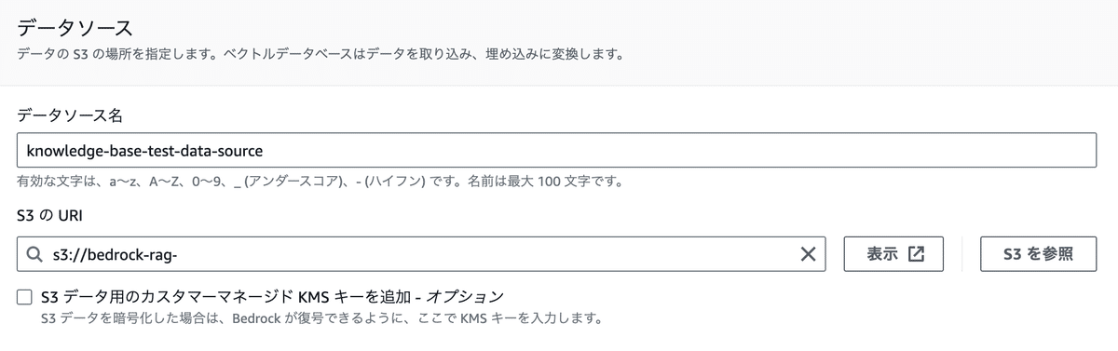This screenshot has height=351, width=1118.
Task: Open the 表示 button
Action: [x=894, y=254]
